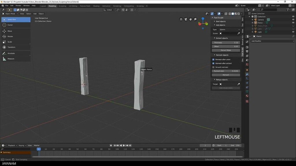Open the Rendering menu
The height and width of the screenshot is (166, 296).
point(117,6)
